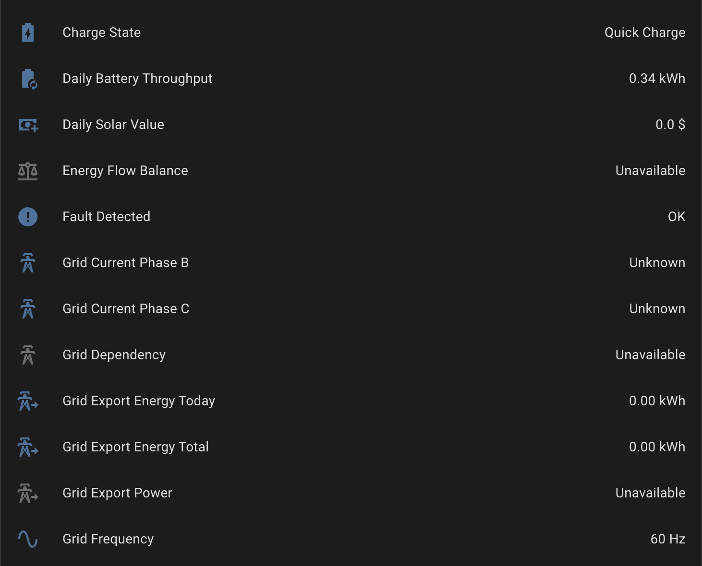Open the Daily Battery Throughput entity
This screenshot has width=702, height=566.
coord(137,79)
